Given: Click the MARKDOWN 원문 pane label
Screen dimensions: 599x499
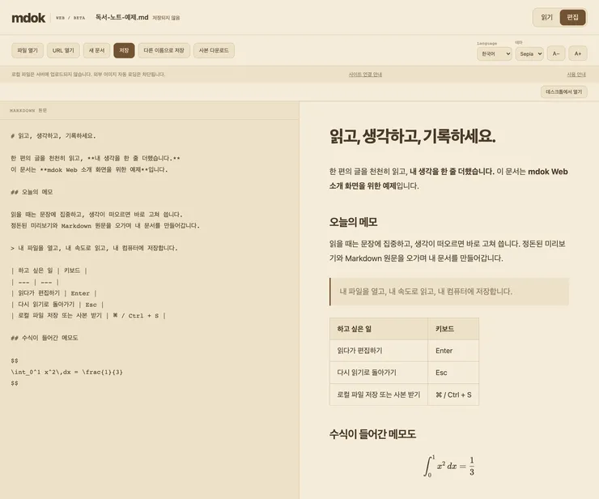Looking at the screenshot, I should [x=28, y=110].
